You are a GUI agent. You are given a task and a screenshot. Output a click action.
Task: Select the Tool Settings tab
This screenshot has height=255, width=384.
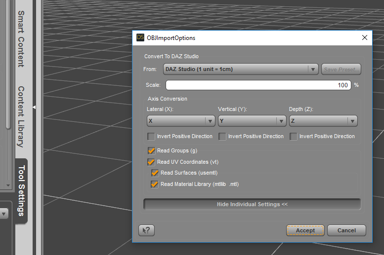[x=22, y=191]
